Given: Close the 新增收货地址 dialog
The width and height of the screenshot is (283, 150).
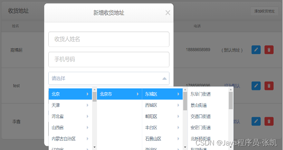Looking at the screenshot, I should coord(168,12).
